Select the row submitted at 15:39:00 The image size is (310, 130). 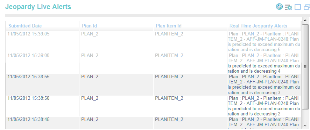(x=153, y=63)
